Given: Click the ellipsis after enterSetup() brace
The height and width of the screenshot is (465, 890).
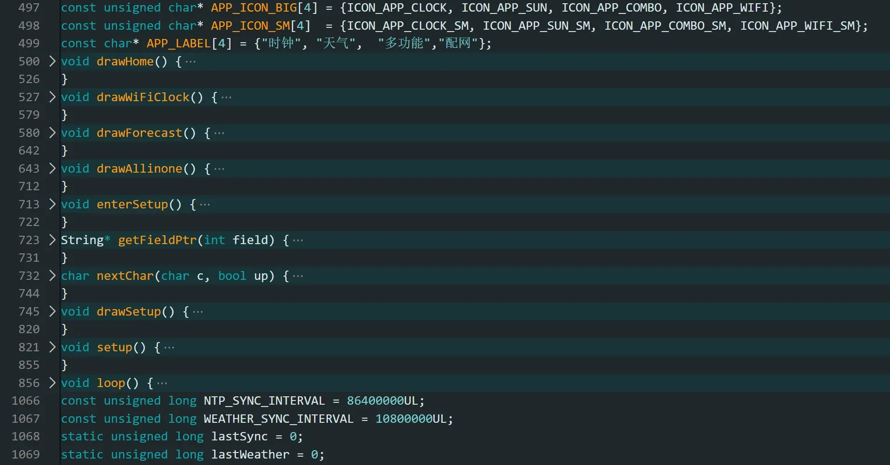Looking at the screenshot, I should coord(205,205).
